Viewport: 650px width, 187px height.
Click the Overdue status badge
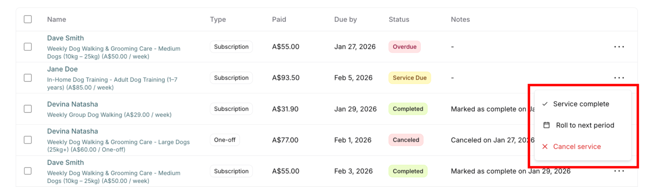pos(404,47)
